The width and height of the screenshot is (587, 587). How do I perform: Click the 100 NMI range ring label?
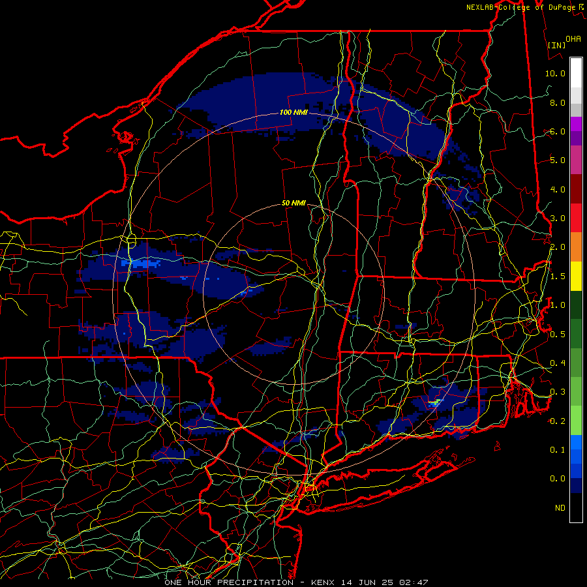(x=293, y=112)
